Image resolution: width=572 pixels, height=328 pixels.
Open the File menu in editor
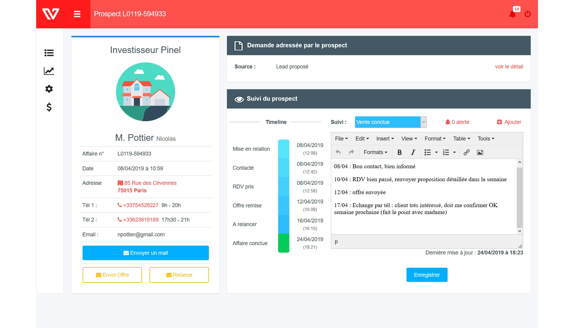pos(341,139)
